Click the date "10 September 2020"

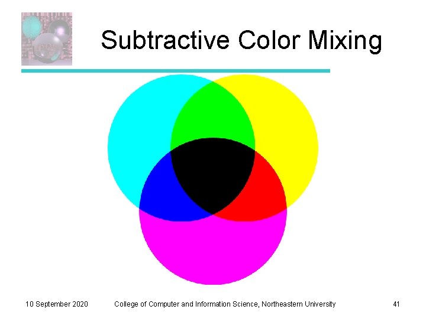(57, 304)
